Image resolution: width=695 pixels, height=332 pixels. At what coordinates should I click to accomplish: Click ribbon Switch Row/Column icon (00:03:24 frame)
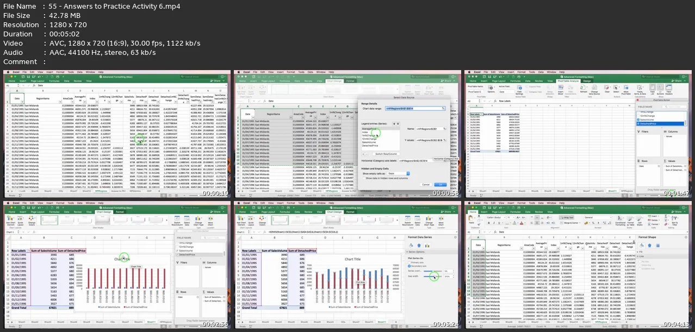click(x=407, y=218)
